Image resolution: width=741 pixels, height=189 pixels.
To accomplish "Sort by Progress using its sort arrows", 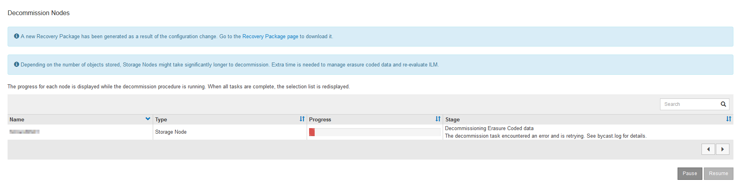I will click(438, 119).
